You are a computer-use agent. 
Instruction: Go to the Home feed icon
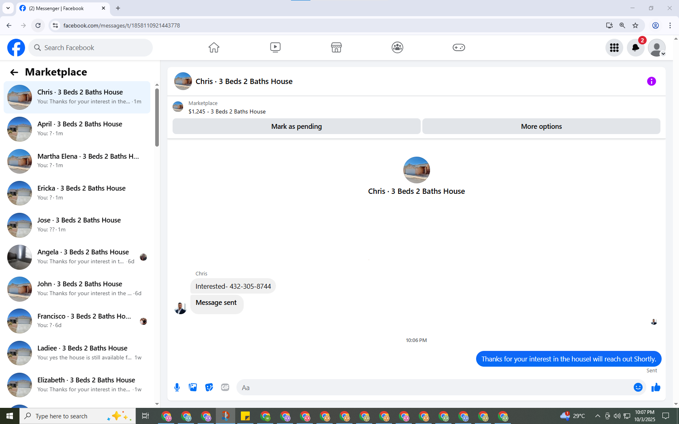pyautogui.click(x=214, y=48)
